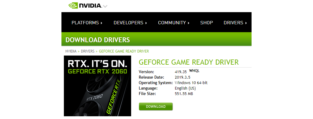This screenshot has width=313, height=119.
Task: Select the English (US) value
Action: coord(185,88)
